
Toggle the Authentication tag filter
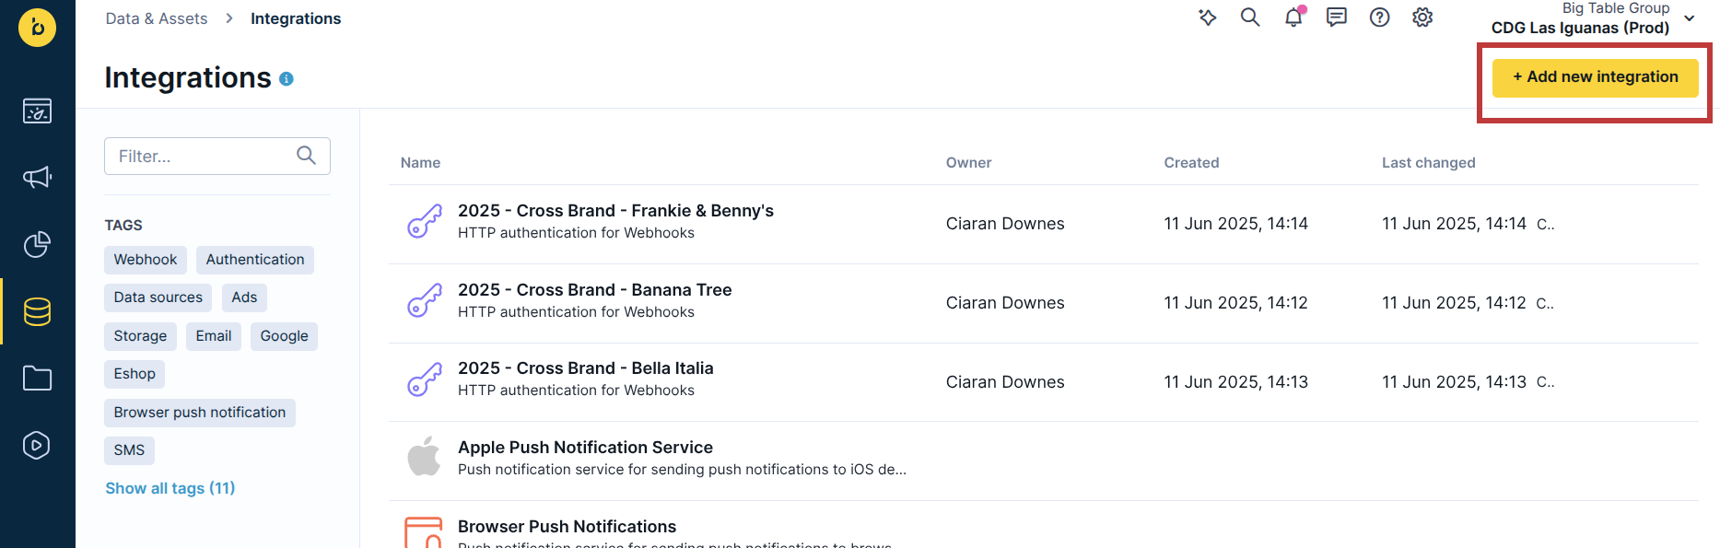click(x=255, y=260)
